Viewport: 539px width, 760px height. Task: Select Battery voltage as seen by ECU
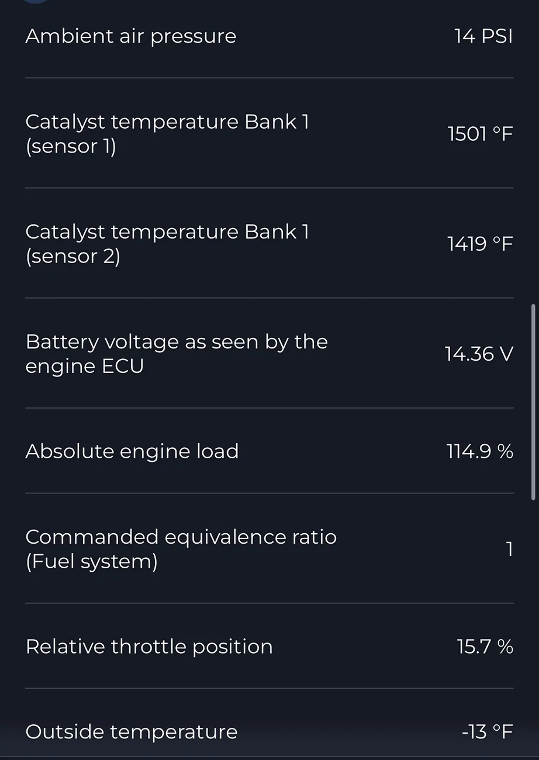pos(177,354)
